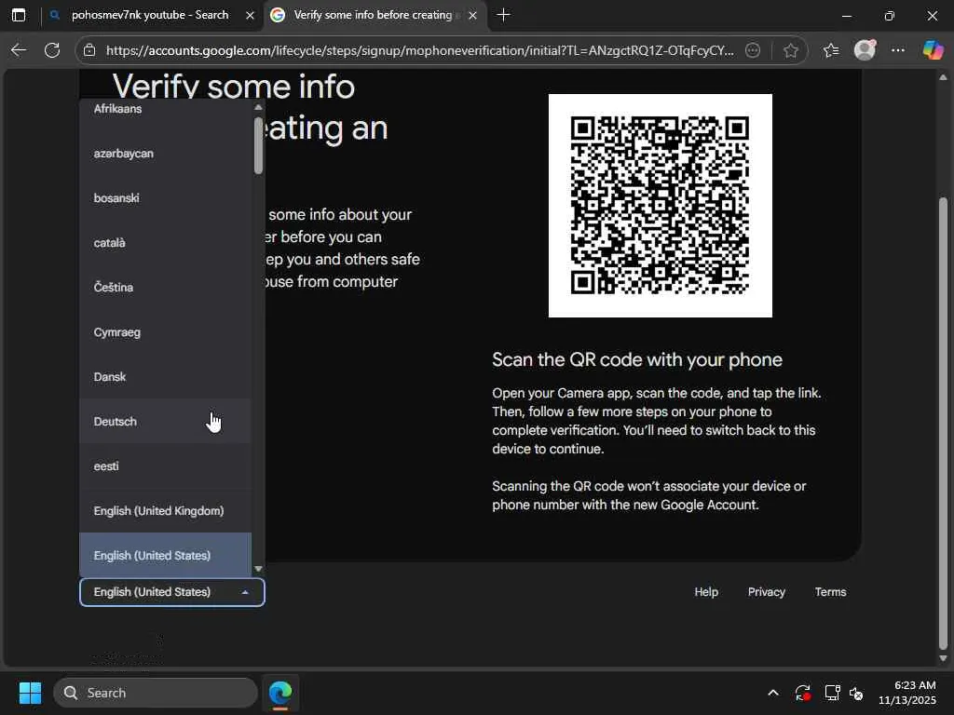Image resolution: width=954 pixels, height=715 pixels.
Task: Select català language option
Action: click(165, 243)
